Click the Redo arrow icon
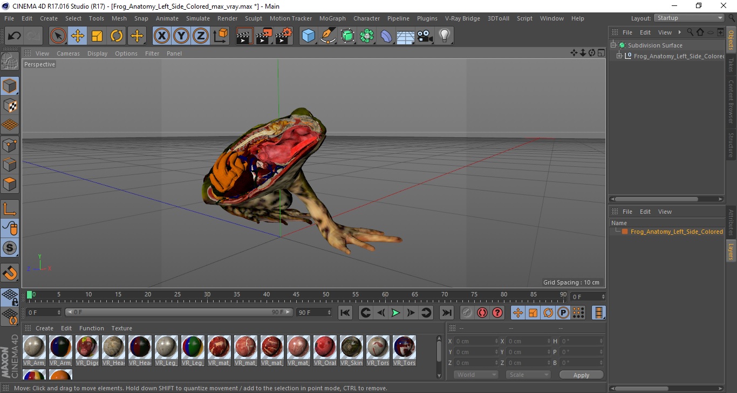Viewport: 737px width, 393px height. tap(33, 36)
